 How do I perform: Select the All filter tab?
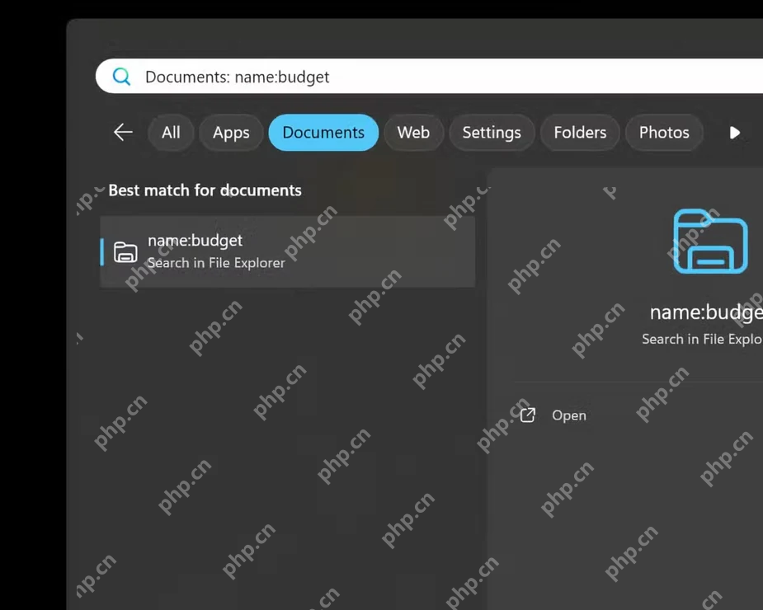point(171,133)
